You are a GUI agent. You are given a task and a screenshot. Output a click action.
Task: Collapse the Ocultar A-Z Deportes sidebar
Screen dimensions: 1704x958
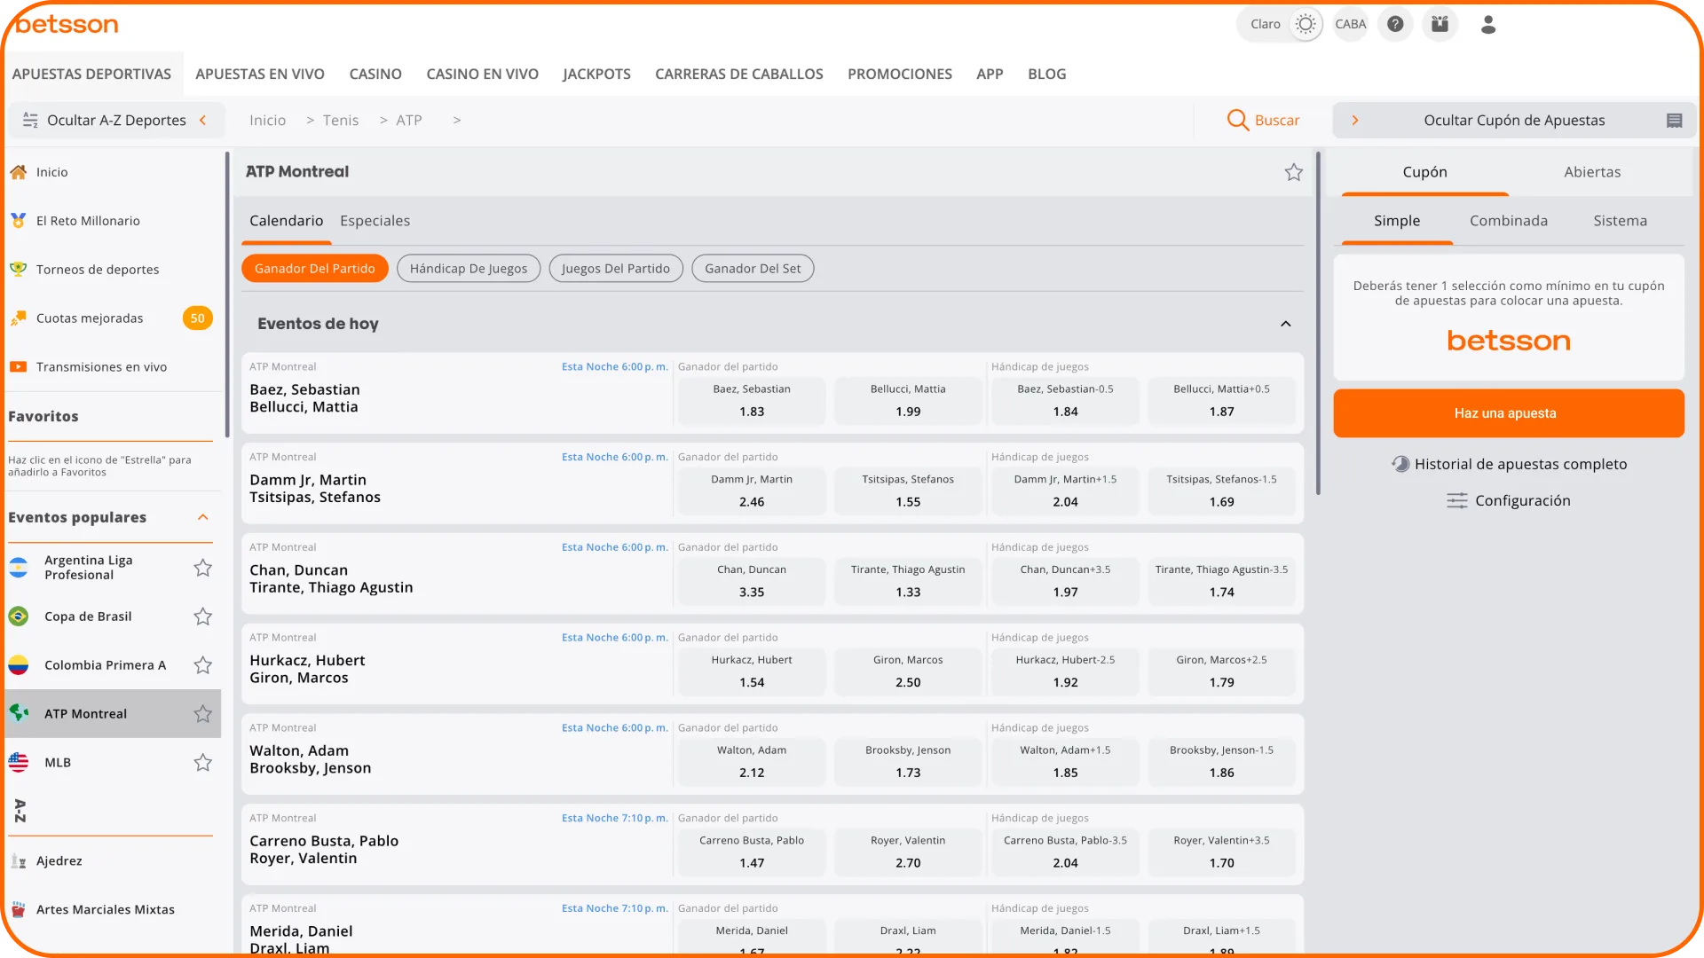coord(116,120)
